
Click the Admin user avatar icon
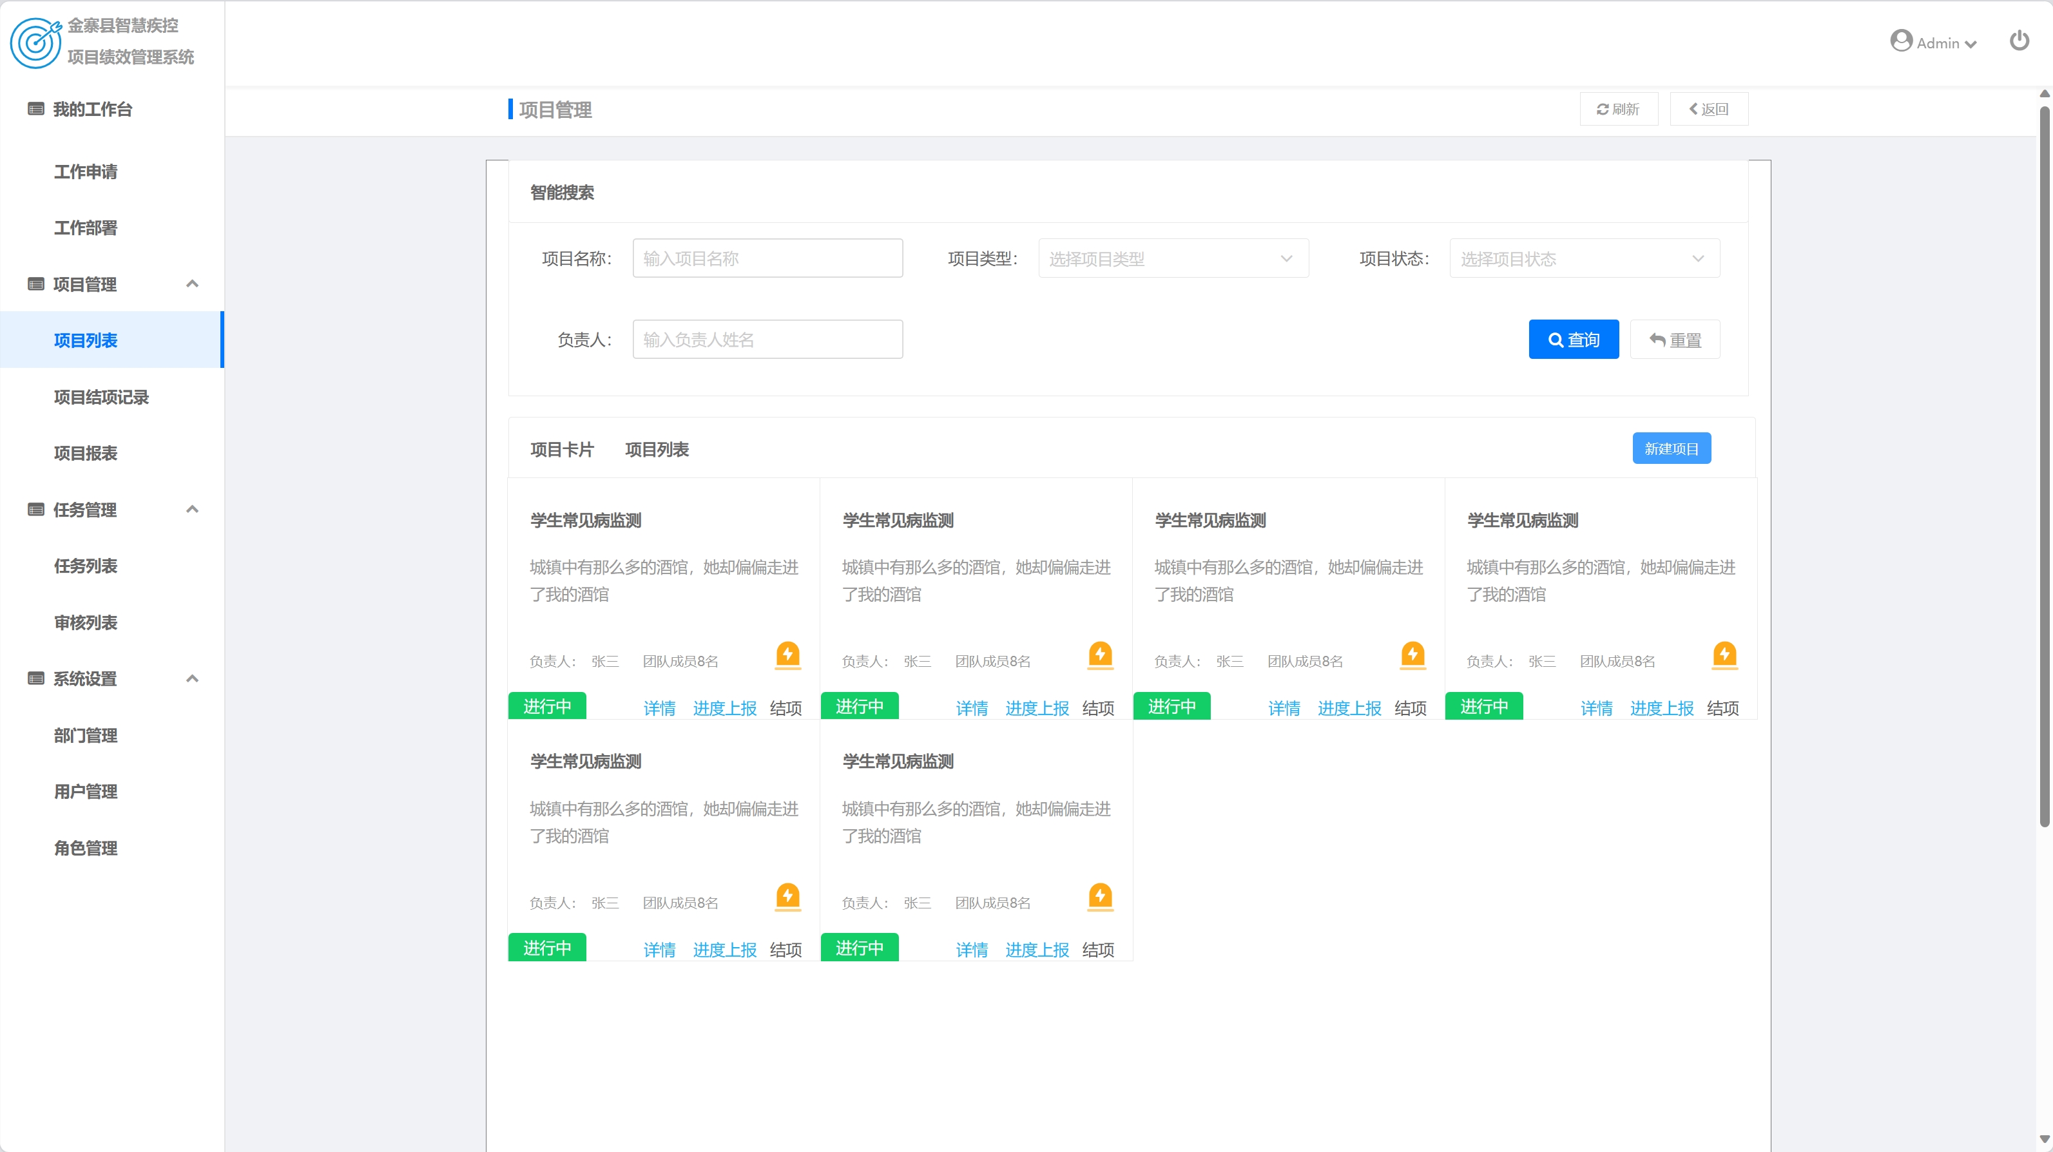(x=1901, y=41)
